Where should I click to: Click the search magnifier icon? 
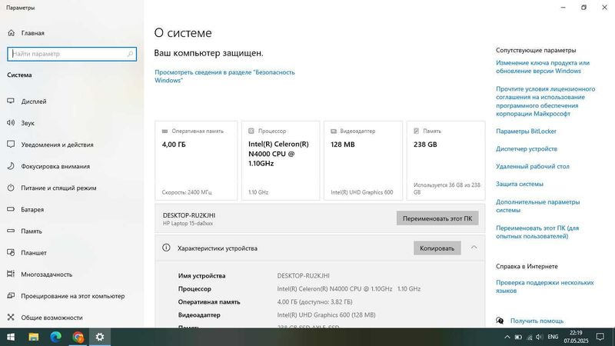130,54
